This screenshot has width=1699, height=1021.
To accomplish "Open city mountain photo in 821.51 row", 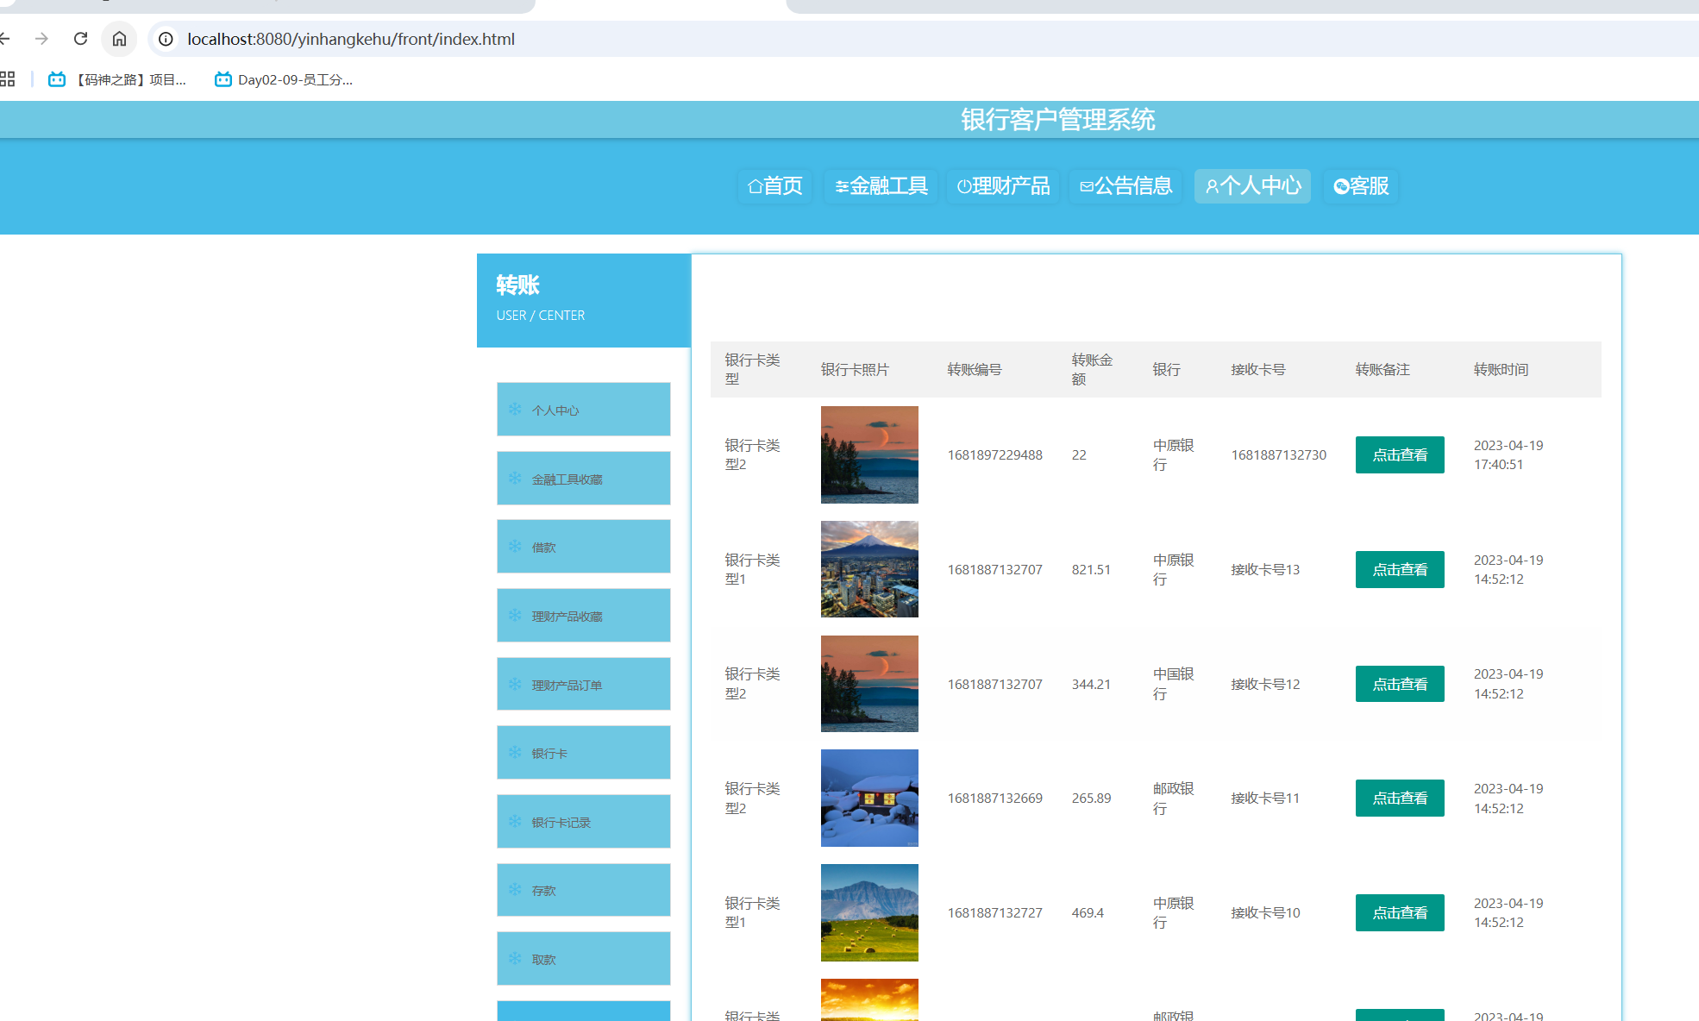I will tap(869, 569).
